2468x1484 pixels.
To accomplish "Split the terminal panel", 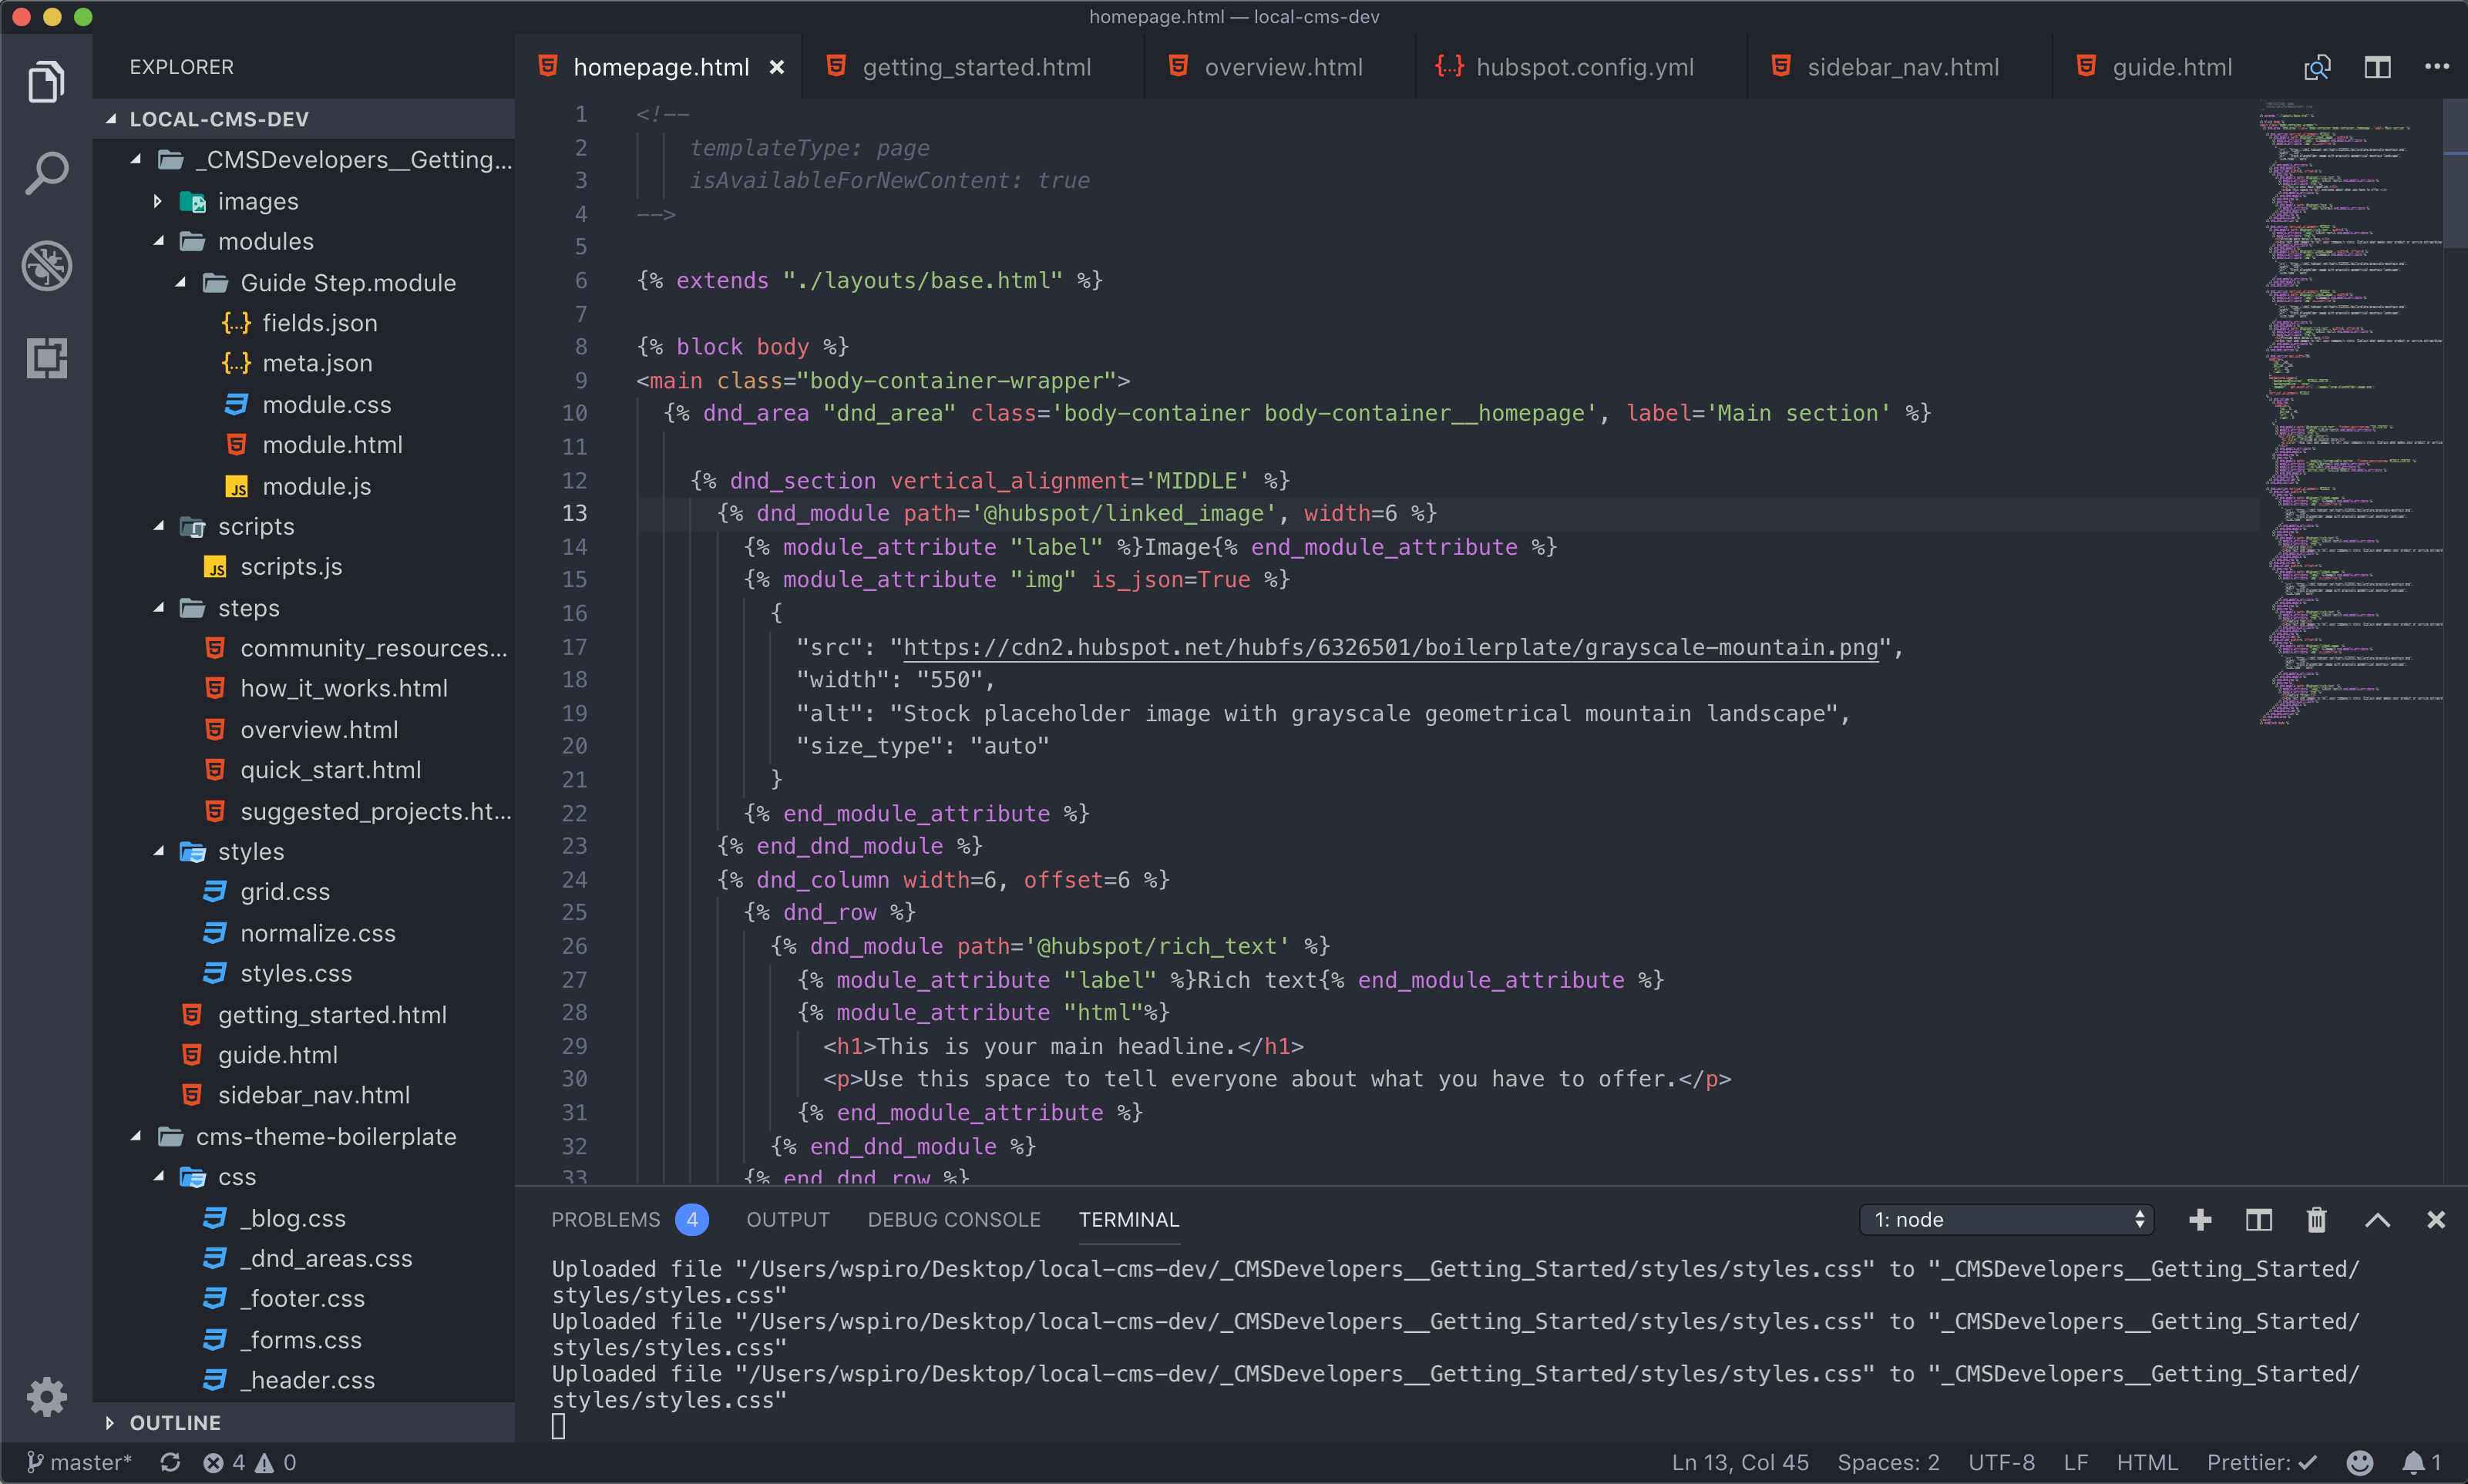I will point(2259,1219).
